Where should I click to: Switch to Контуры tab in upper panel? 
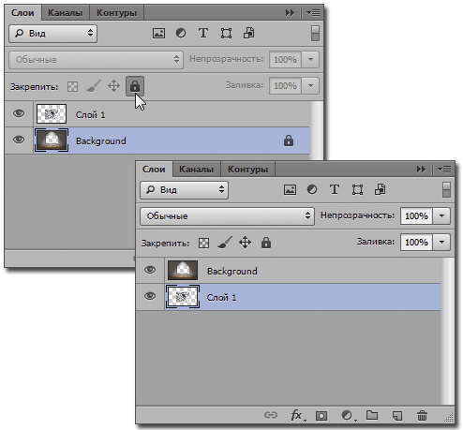pyautogui.click(x=117, y=13)
